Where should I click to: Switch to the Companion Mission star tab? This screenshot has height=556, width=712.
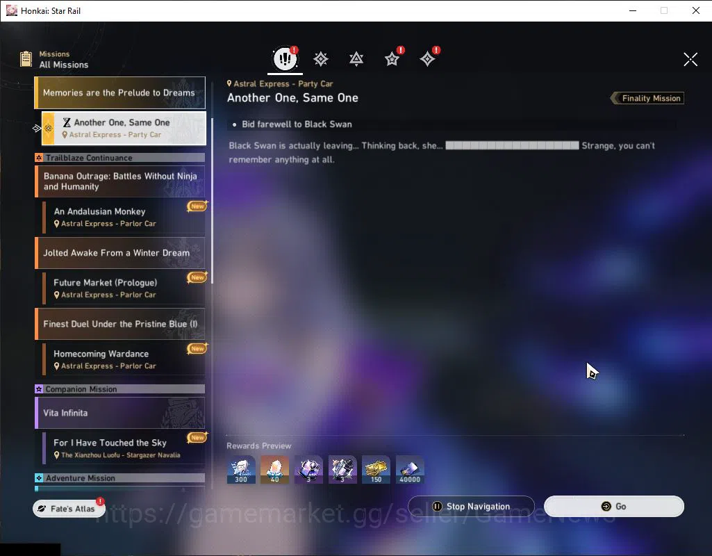pos(392,59)
